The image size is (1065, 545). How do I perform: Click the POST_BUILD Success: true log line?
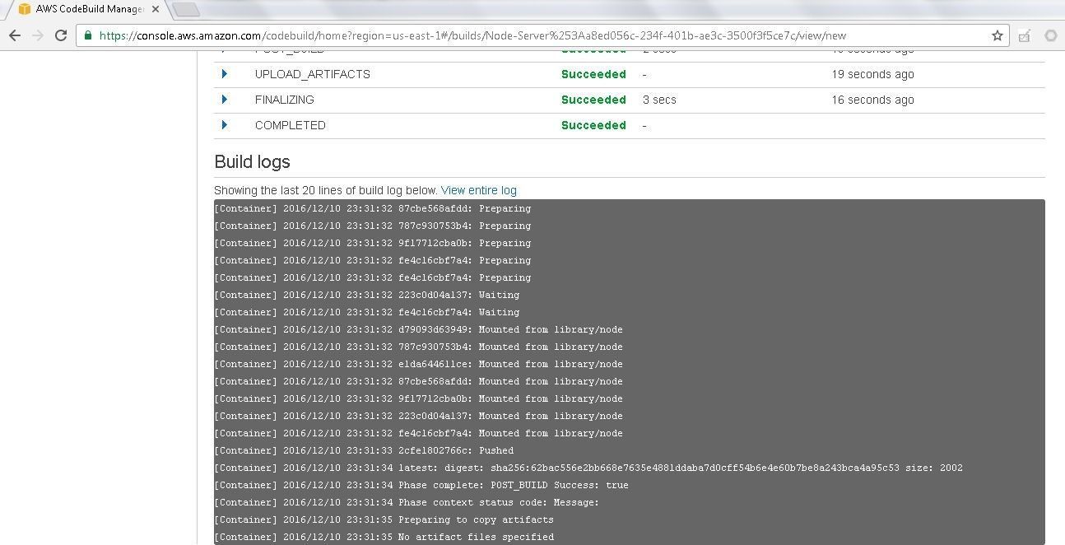pos(421,485)
